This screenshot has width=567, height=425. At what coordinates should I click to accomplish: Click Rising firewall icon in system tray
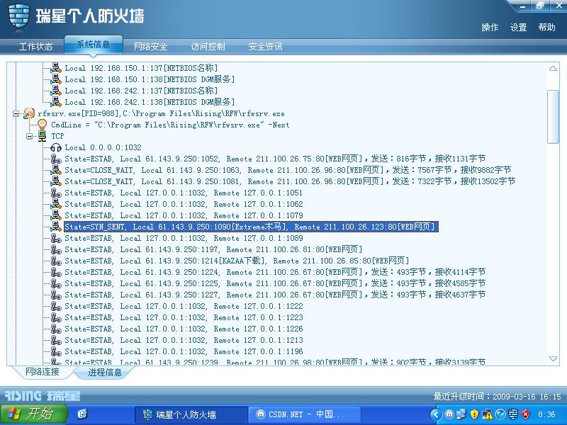pos(512,414)
